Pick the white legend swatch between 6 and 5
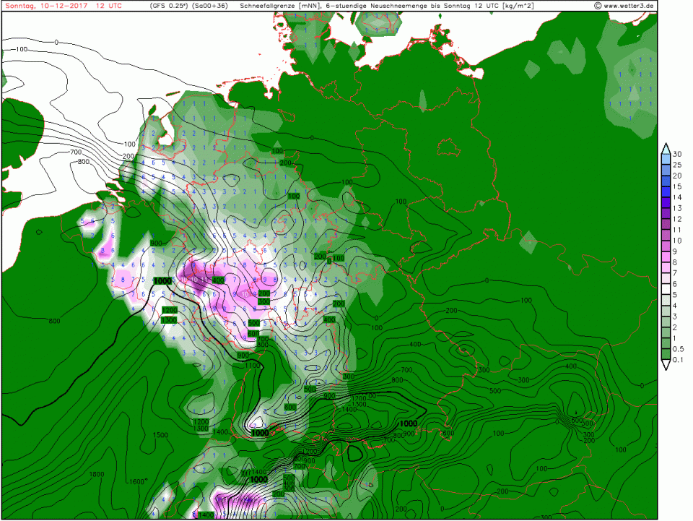Image resolution: width=693 pixels, height=521 pixels. [665, 289]
